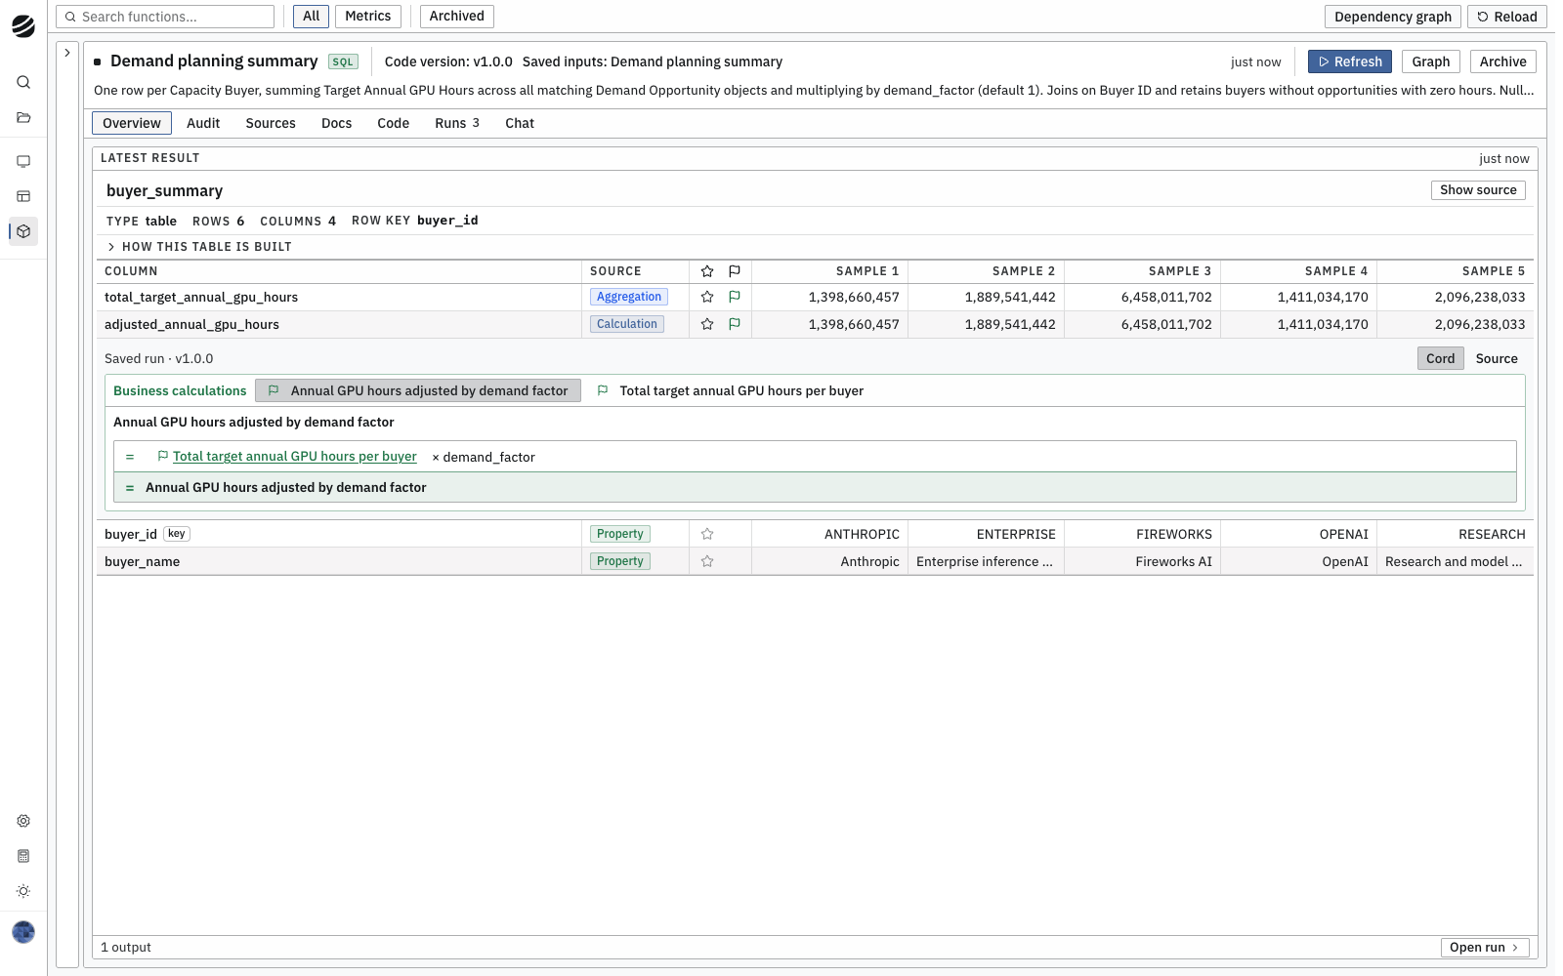
Task: Switch to the Code tab
Action: click(394, 123)
